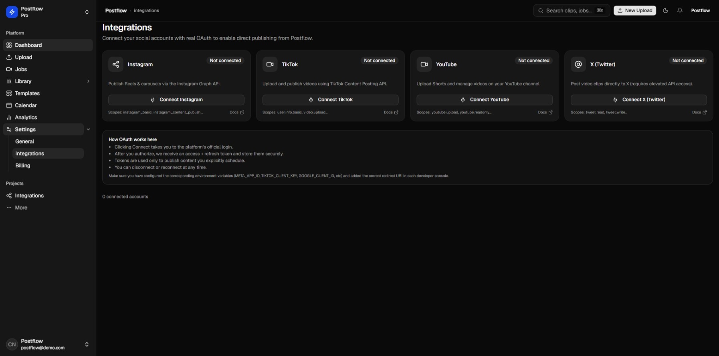Screen dimensions: 719x356
Task: Click the Postflow breadcrumb link
Action: (x=116, y=11)
